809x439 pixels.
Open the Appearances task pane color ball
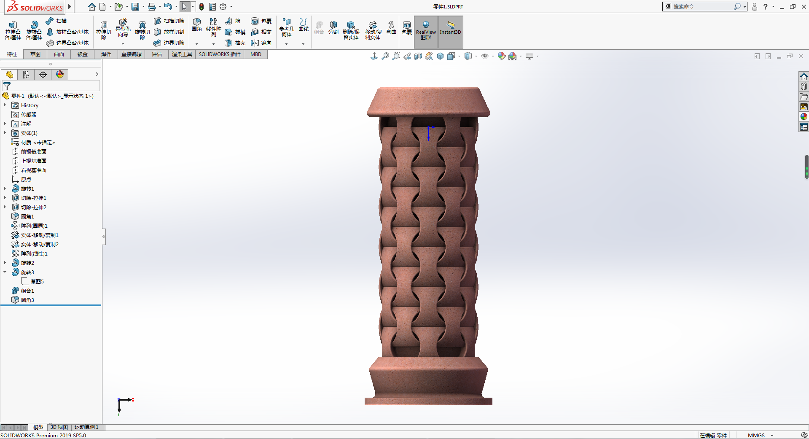point(804,117)
